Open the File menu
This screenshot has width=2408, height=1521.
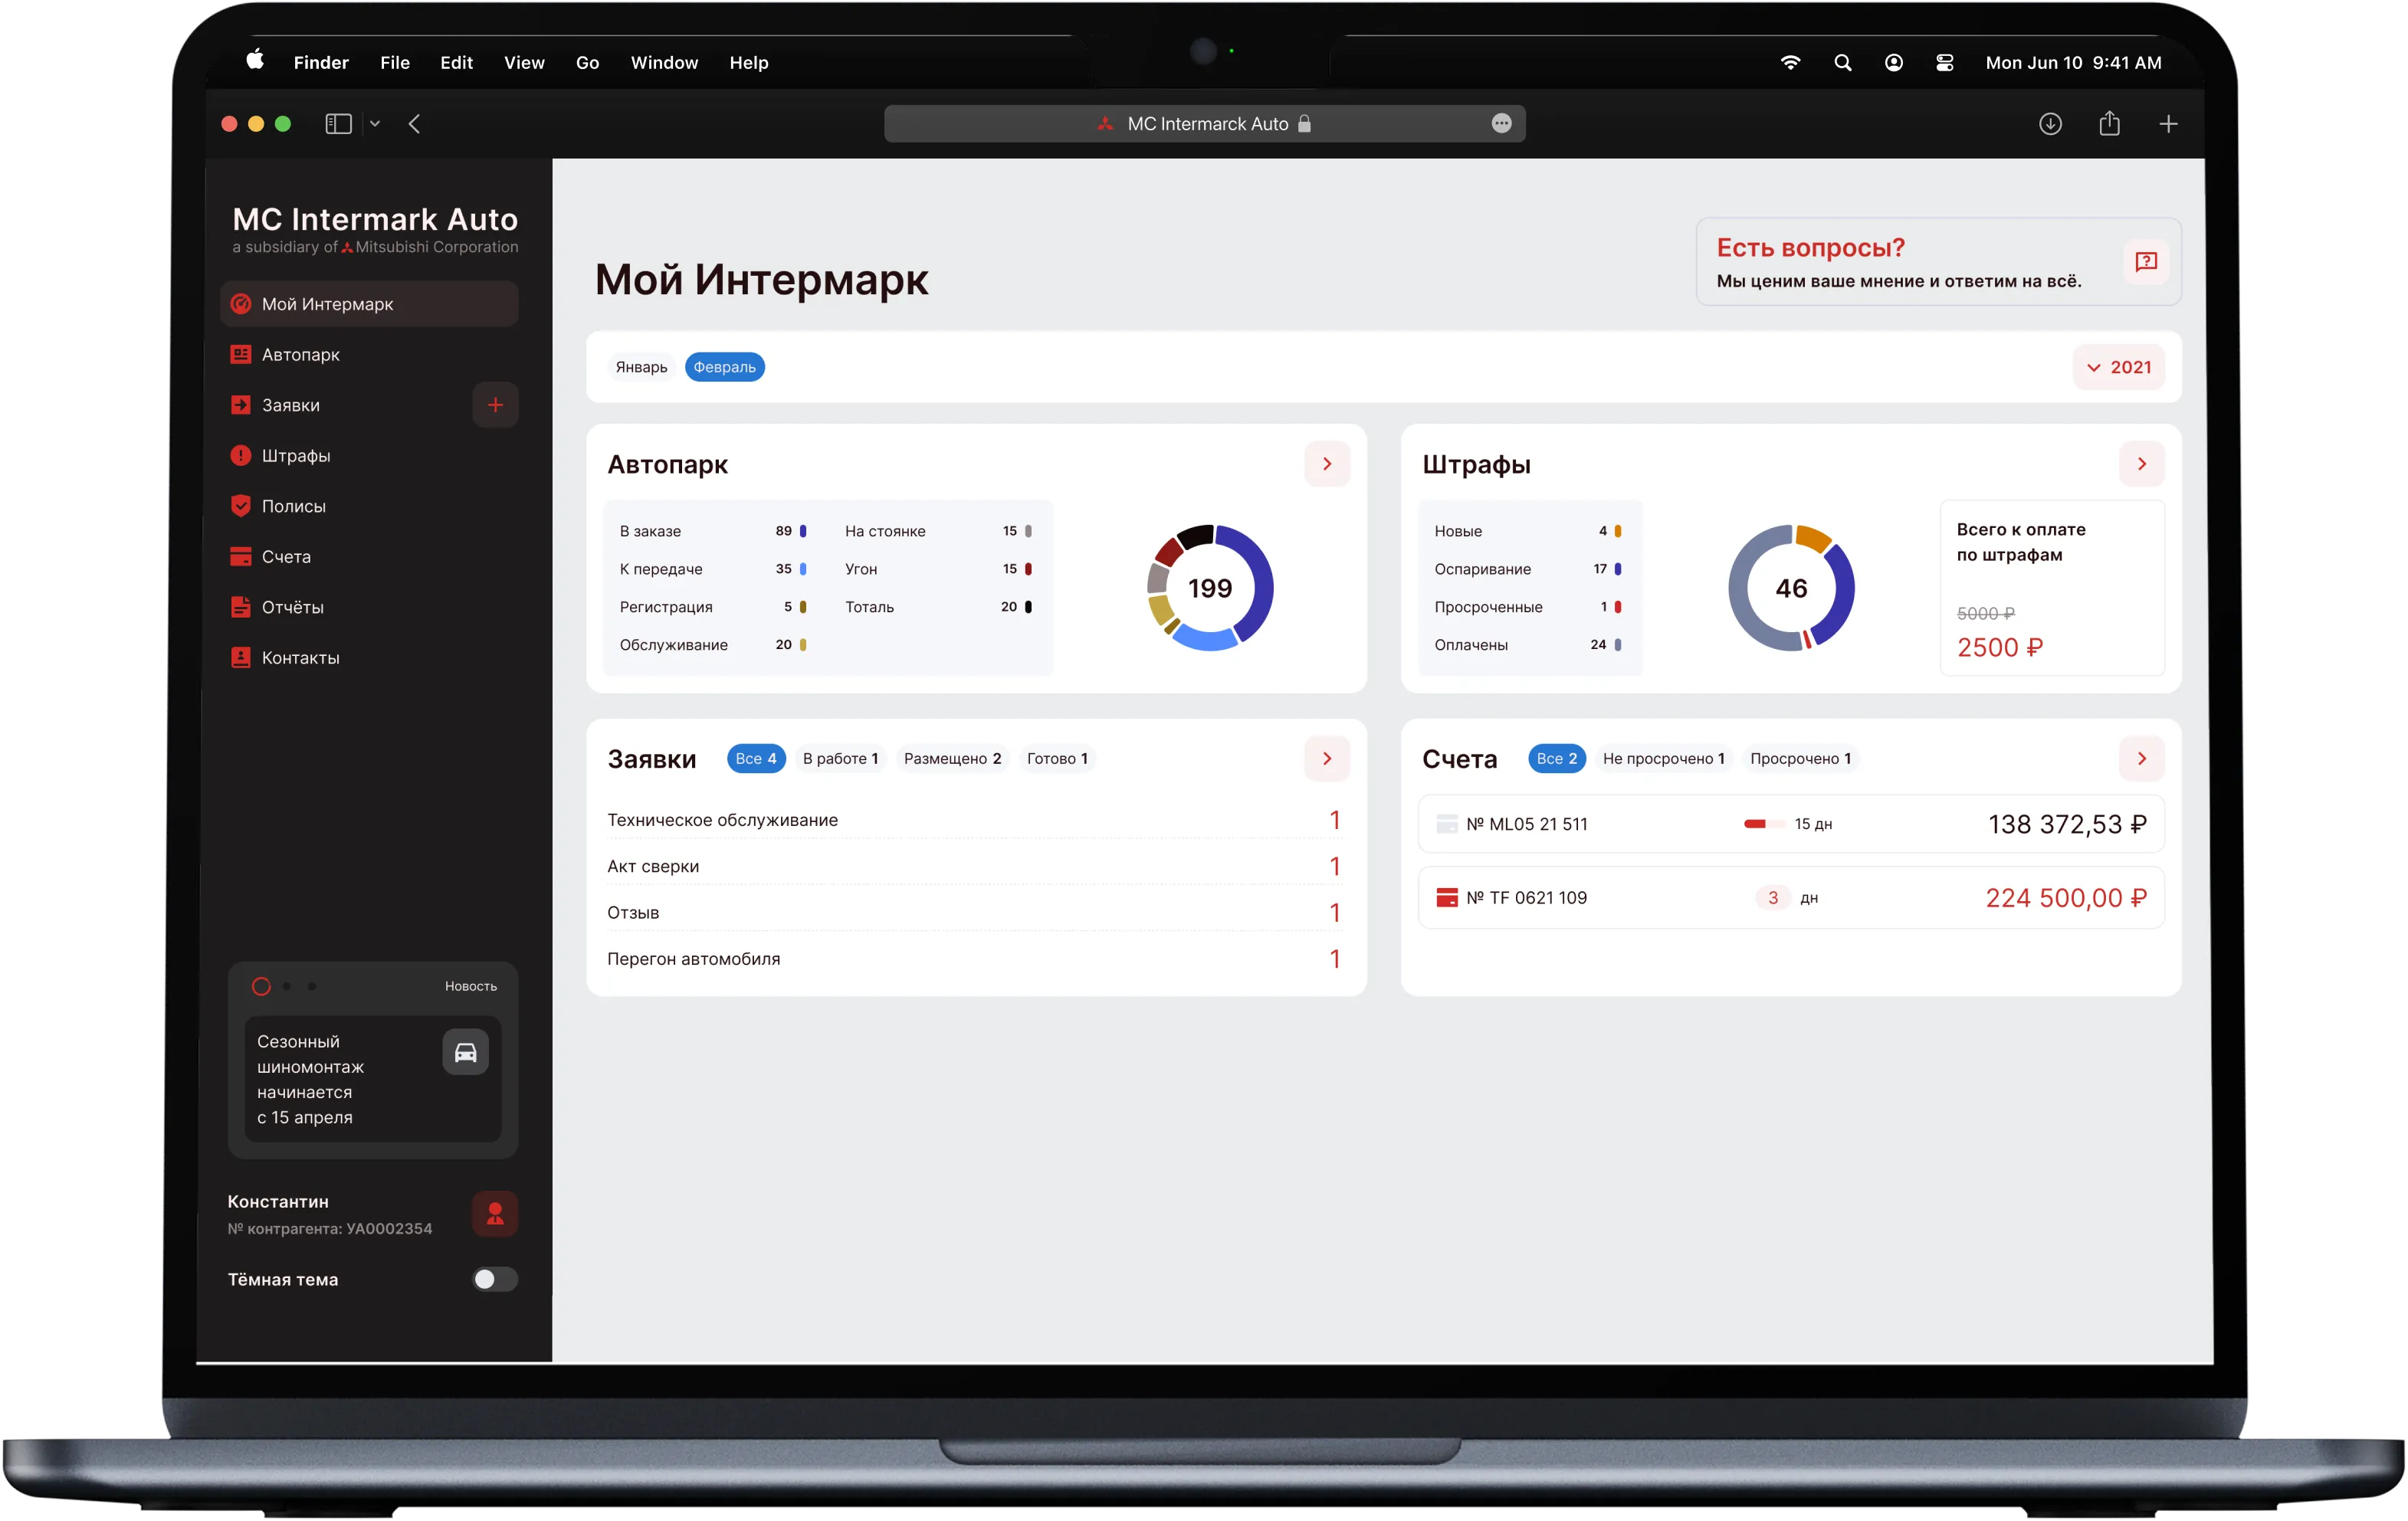click(395, 62)
